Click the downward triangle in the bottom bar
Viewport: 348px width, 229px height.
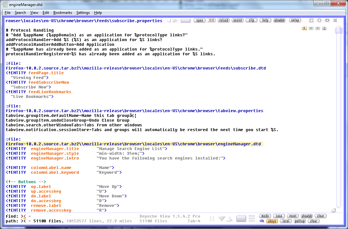222,219
